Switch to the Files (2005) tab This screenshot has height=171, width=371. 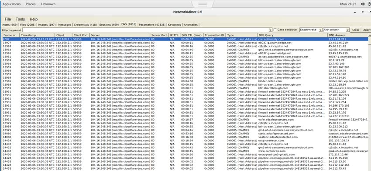(x=27, y=24)
